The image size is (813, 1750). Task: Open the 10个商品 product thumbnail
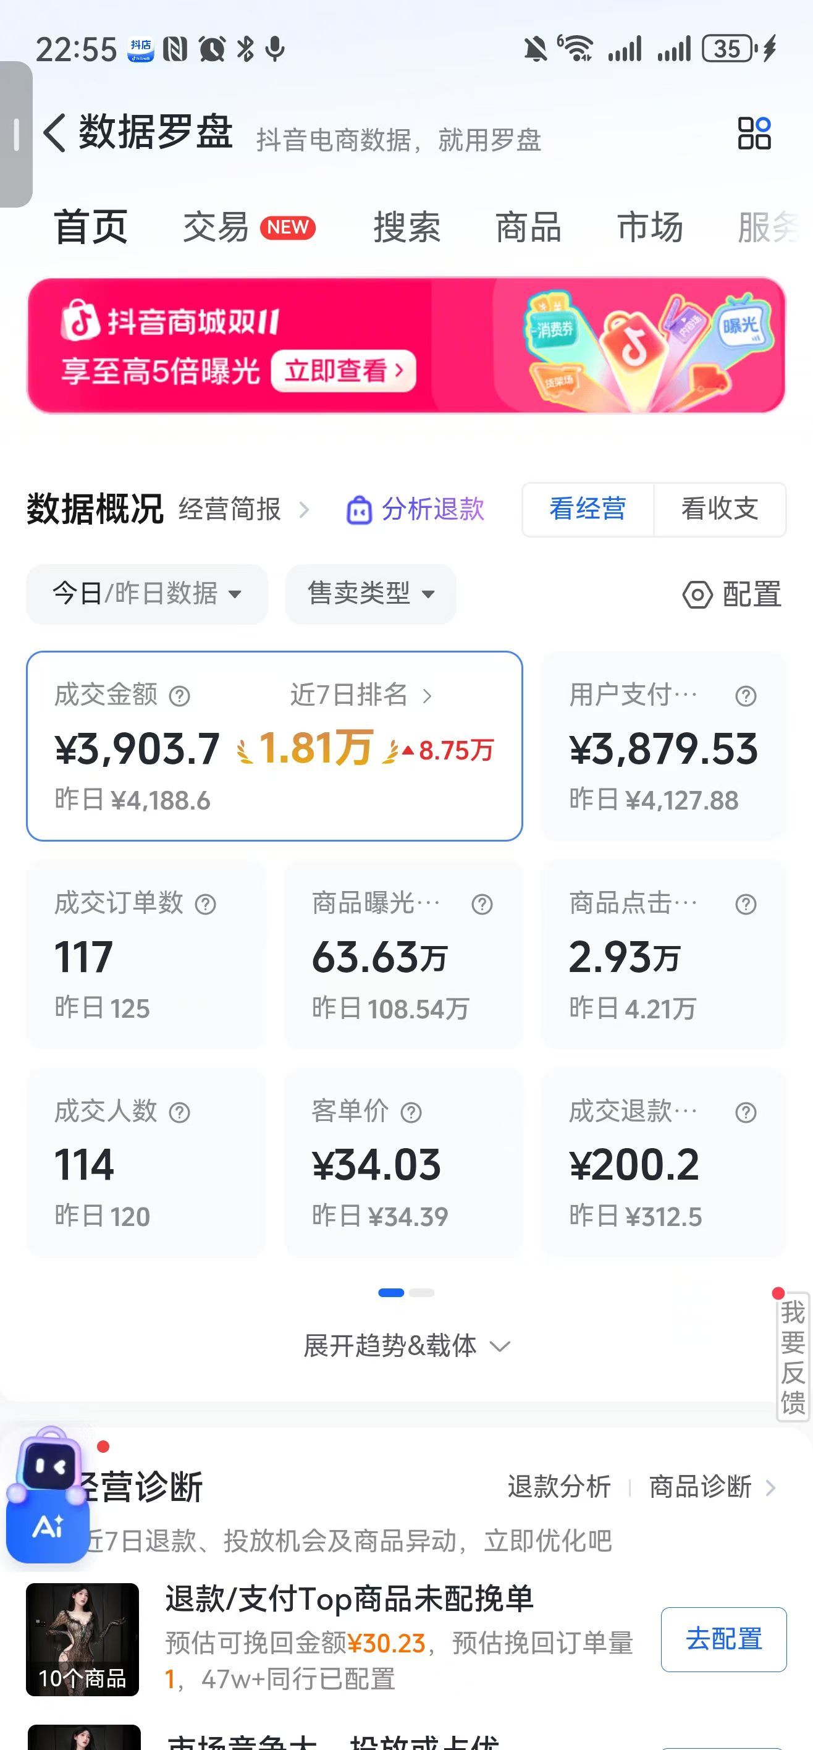[x=83, y=1639]
